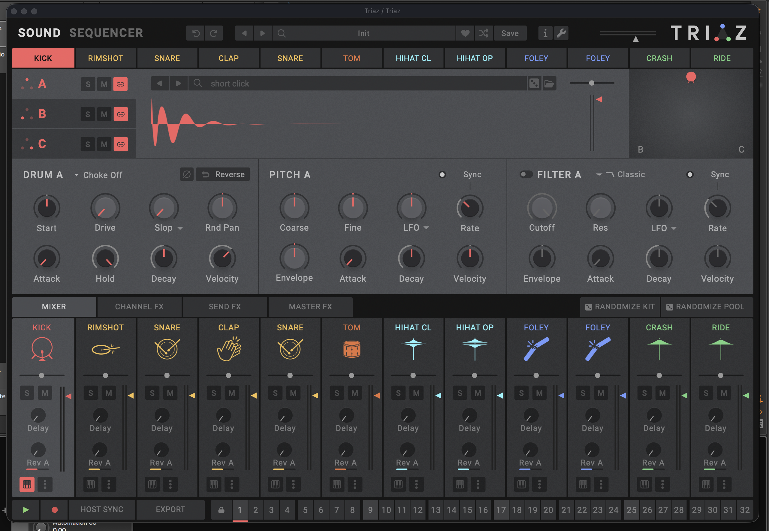This screenshot has width=769, height=531.
Task: Favorite the preset with the heart icon
Action: pos(465,33)
